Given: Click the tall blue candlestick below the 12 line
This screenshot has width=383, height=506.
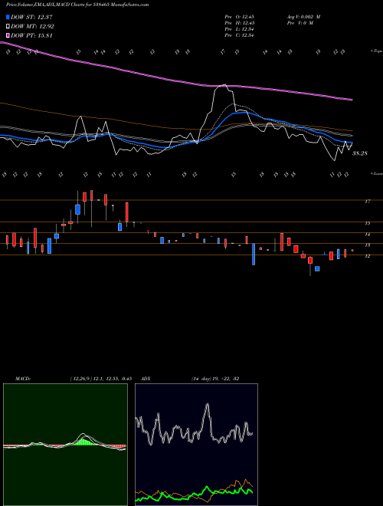Looking at the screenshot, I should point(254,255).
